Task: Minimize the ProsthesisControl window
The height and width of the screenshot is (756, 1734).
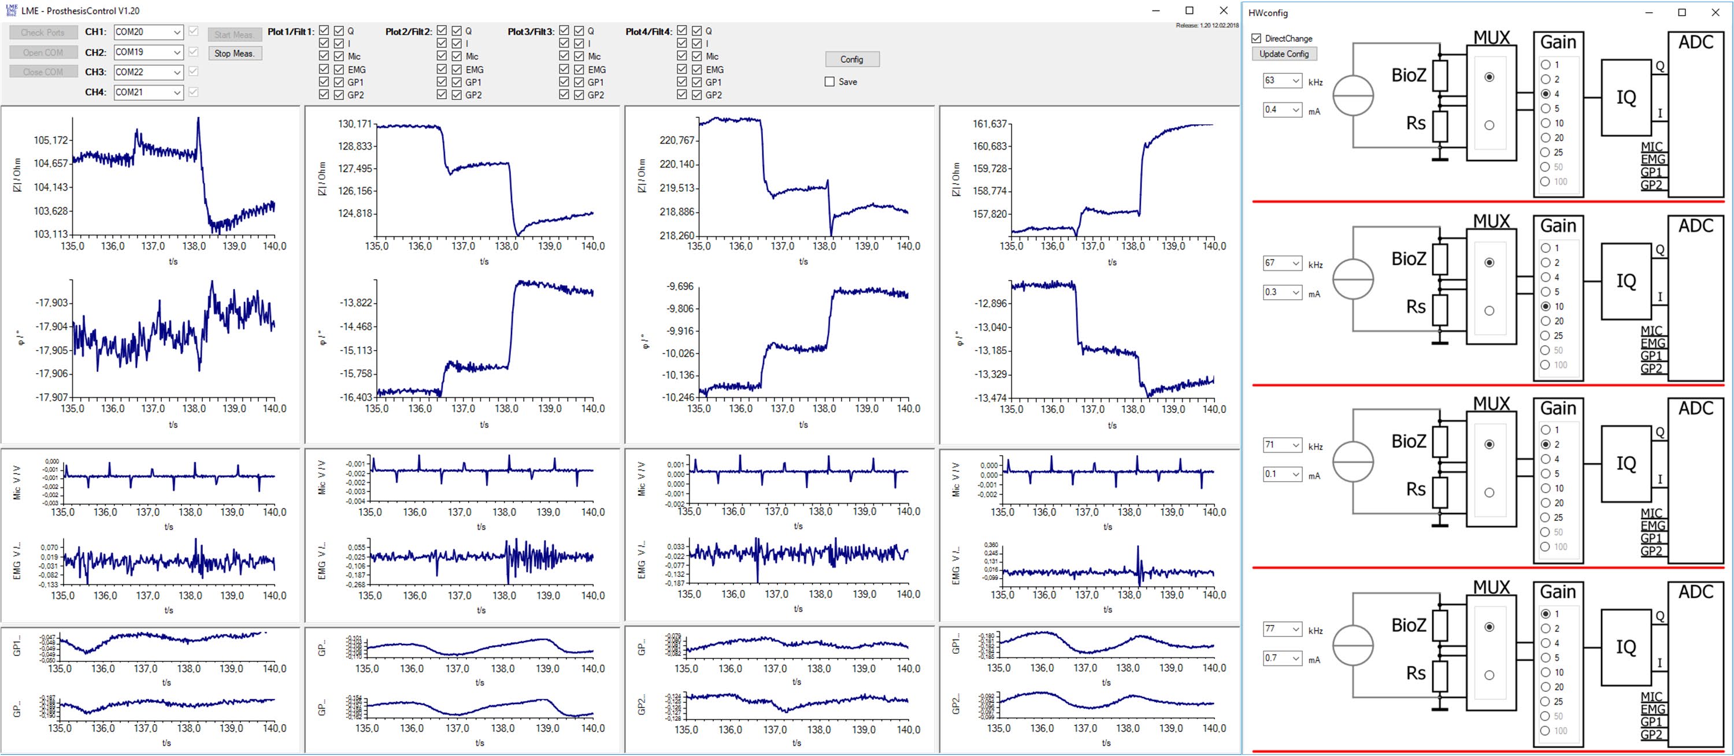Action: pyautogui.click(x=1156, y=10)
